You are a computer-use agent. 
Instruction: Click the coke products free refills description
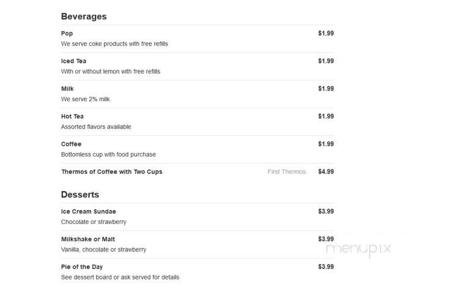coord(115,44)
